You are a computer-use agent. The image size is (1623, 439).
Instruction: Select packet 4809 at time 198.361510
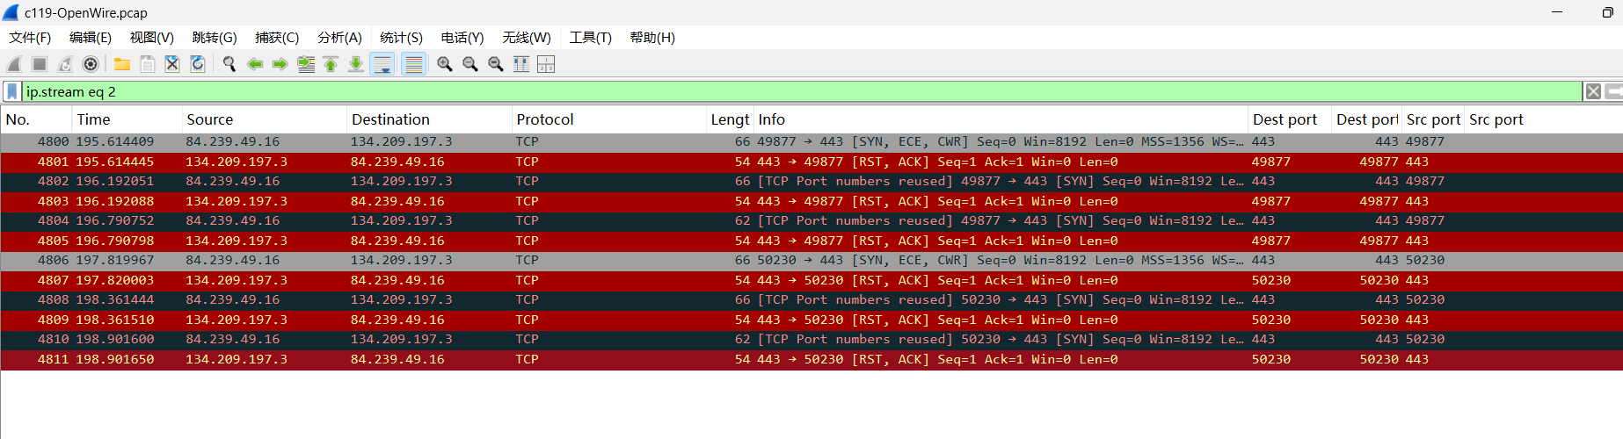click(x=811, y=320)
